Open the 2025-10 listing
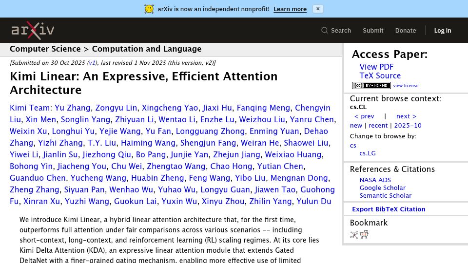This screenshot has height=263, width=468. point(408,126)
